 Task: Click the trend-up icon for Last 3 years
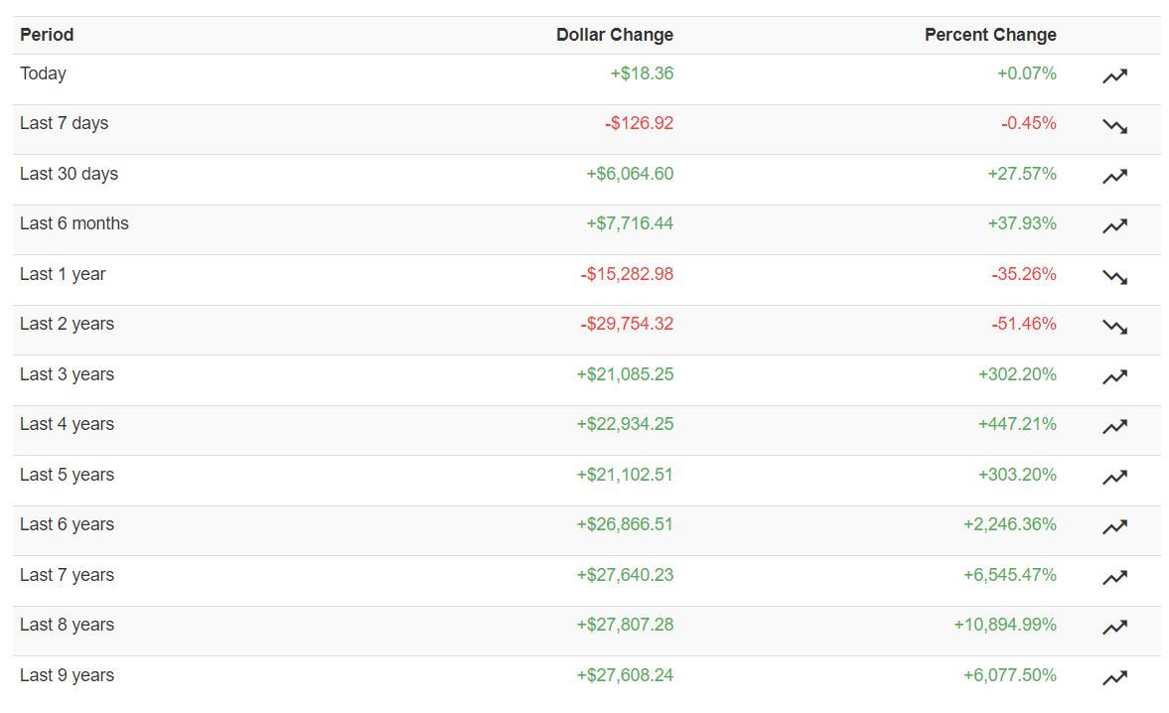pos(1114,377)
